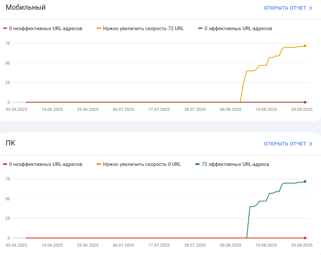Open the Mobile report link
The width and height of the screenshot is (321, 255).
(x=288, y=8)
